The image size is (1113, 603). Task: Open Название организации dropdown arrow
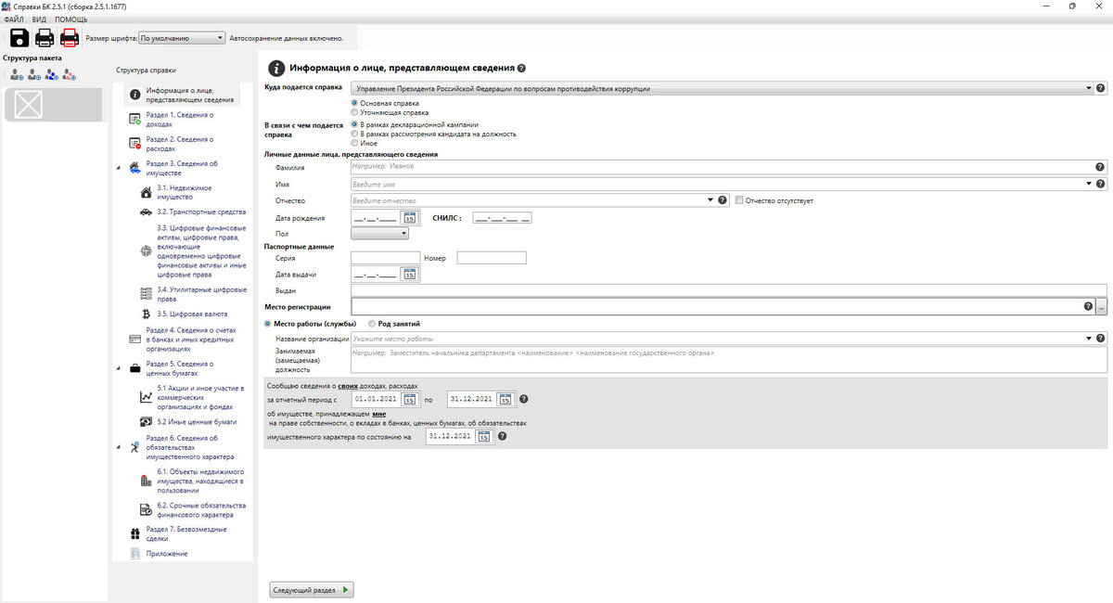[x=1090, y=339]
